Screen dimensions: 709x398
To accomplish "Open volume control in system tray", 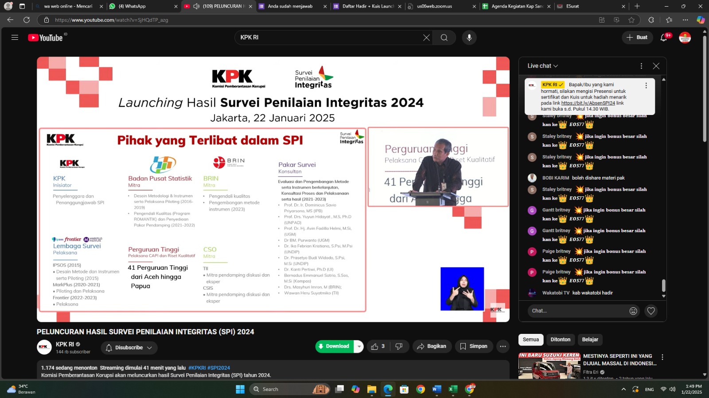I will coord(673,389).
